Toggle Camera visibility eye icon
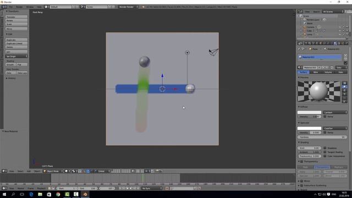Viewport: 352px width, 198px height. pyautogui.click(x=340, y=27)
